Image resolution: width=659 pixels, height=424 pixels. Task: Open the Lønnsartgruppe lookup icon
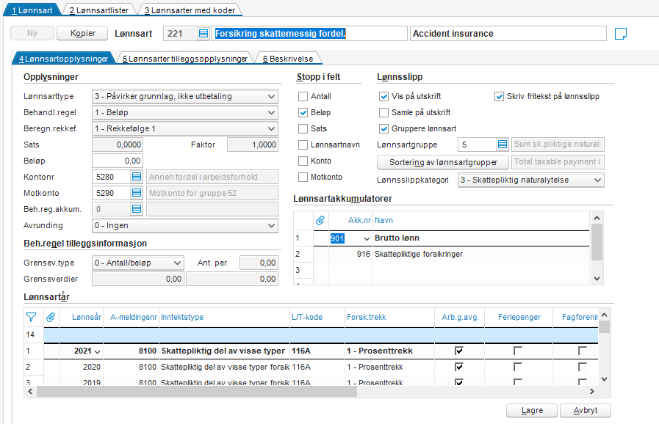click(502, 145)
